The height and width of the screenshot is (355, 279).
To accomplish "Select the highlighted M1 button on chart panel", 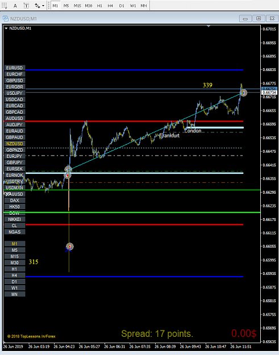I will point(15,244).
